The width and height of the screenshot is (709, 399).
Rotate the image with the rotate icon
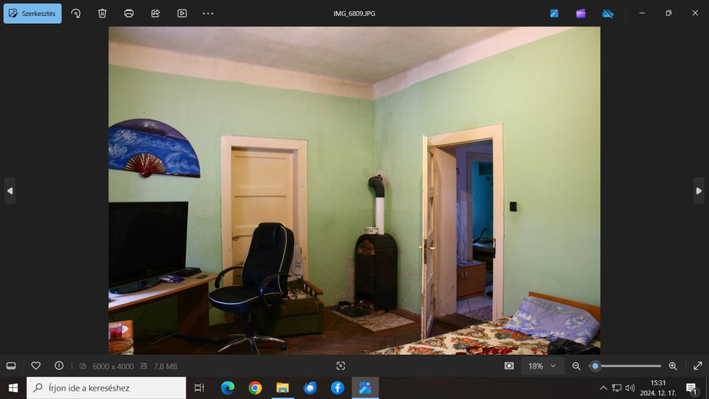[x=76, y=13]
